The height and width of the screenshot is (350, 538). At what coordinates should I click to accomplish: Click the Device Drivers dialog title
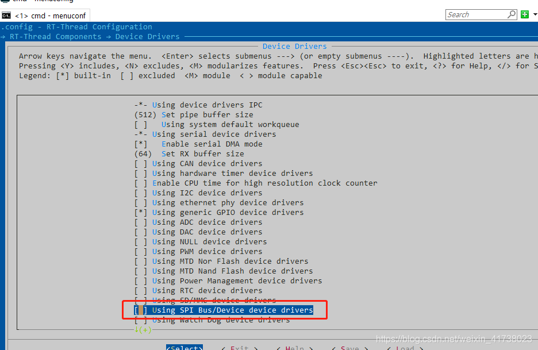tap(295, 46)
